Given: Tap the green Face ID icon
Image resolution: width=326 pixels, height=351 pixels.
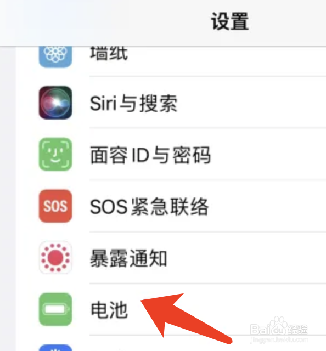Looking at the screenshot, I should [x=55, y=154].
